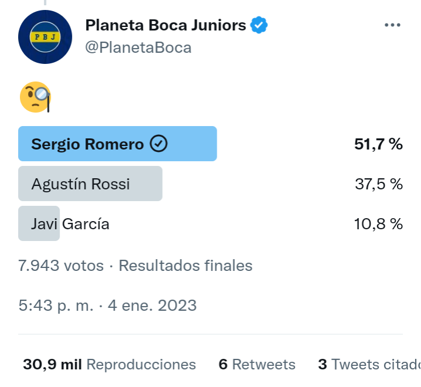Open the 5:43 p. m. timestamp link
Screen dimensions: 421x387
click(x=56, y=305)
